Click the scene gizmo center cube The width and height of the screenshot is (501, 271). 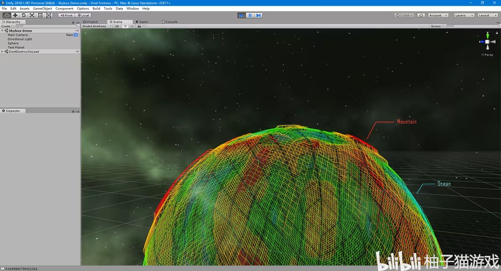coord(487,42)
